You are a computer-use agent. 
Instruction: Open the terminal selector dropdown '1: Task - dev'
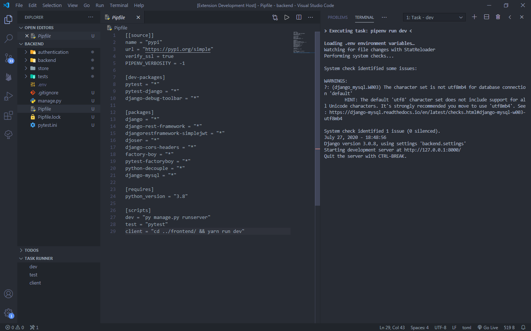(434, 17)
